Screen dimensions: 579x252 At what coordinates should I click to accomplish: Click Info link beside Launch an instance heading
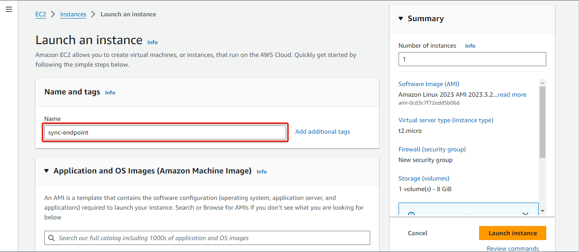(x=153, y=42)
